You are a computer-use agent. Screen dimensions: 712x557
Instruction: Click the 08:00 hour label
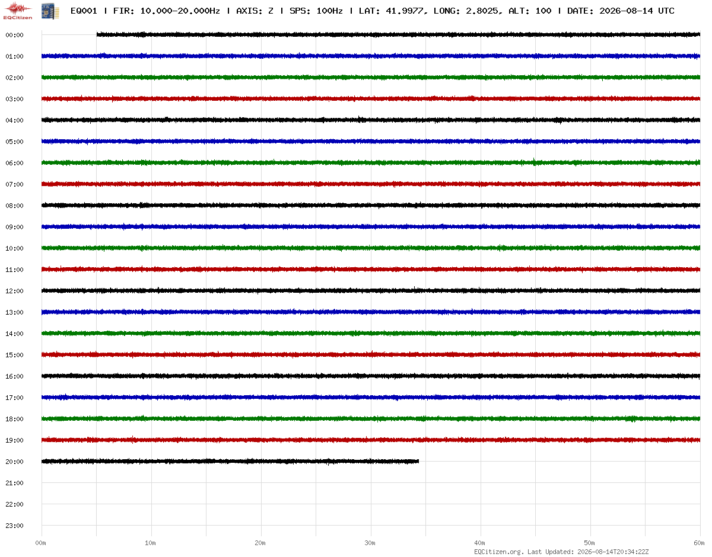[14, 206]
